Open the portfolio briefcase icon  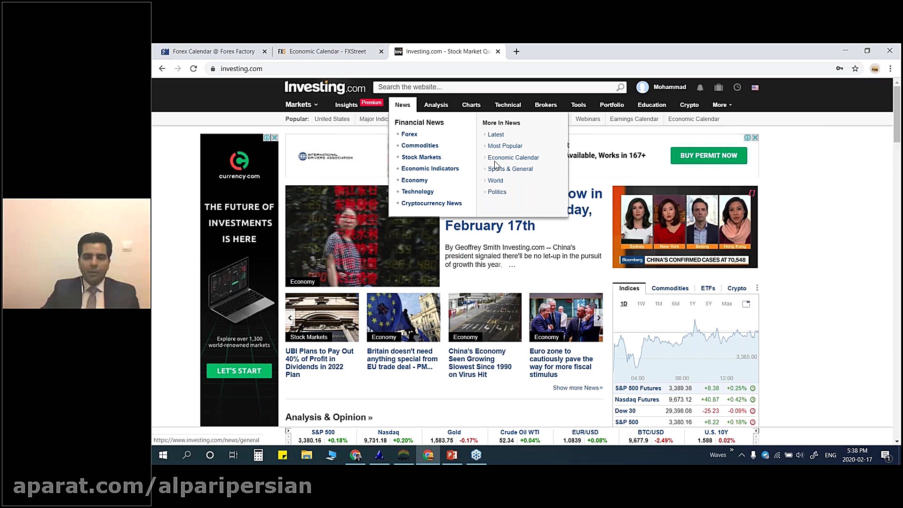pyautogui.click(x=718, y=87)
